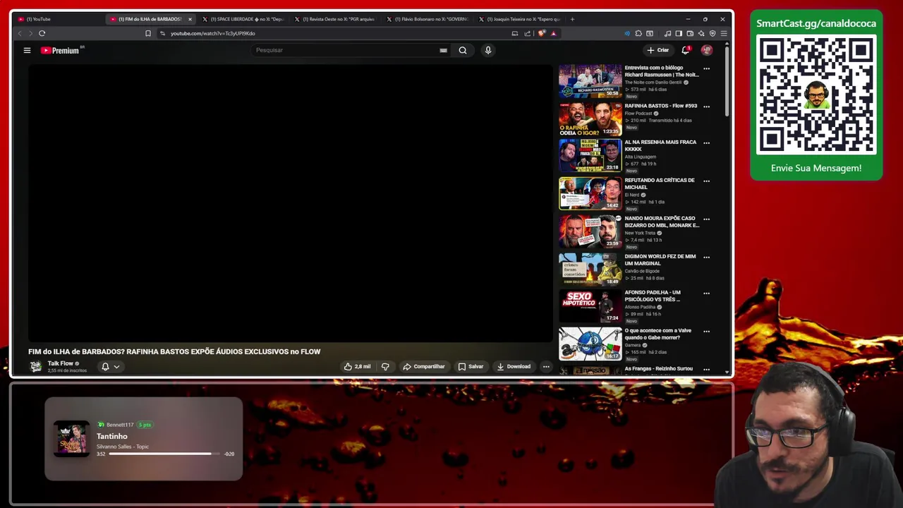Click the Novo badge under Richard Rasmussen
This screenshot has width=903, height=508.
coord(631,97)
